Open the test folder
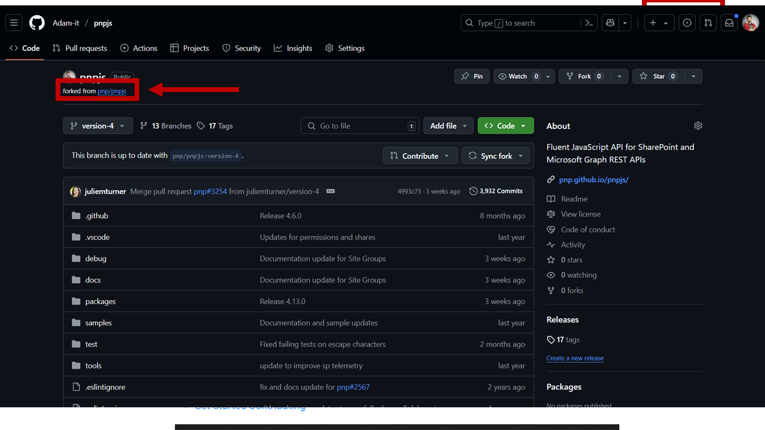The height and width of the screenshot is (430, 765). (91, 345)
